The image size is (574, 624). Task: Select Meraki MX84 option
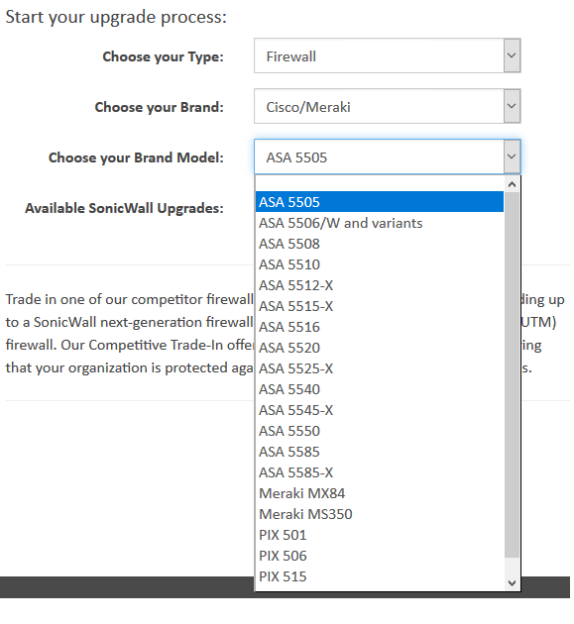point(380,493)
